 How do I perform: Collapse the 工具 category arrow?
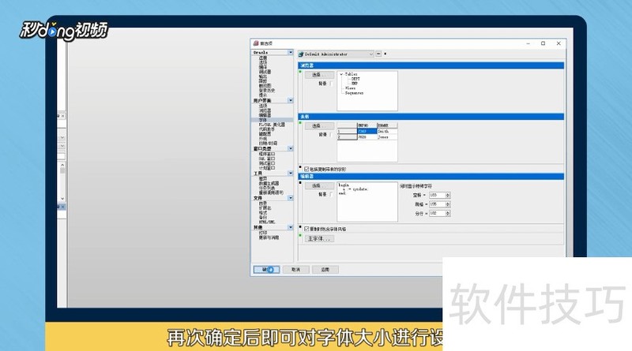[290, 173]
